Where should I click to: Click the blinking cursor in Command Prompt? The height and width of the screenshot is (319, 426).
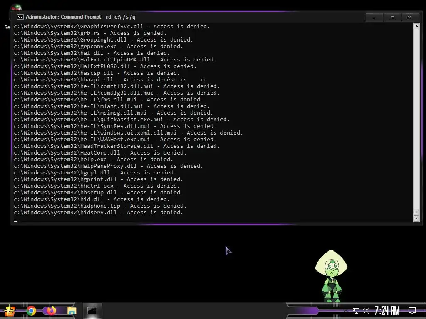pos(15,221)
